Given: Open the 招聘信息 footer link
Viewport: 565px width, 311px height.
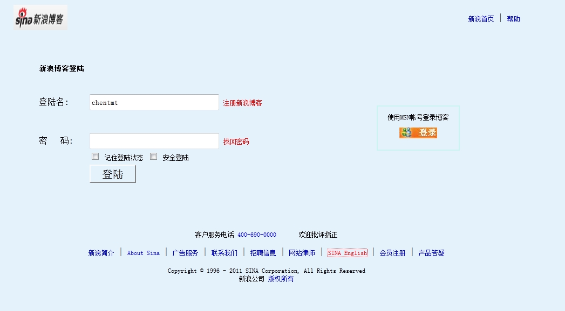Looking at the screenshot, I should 263,253.
